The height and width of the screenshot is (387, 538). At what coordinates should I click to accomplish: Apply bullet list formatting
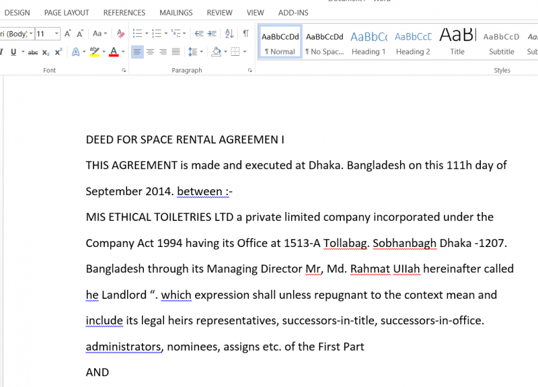tap(137, 33)
